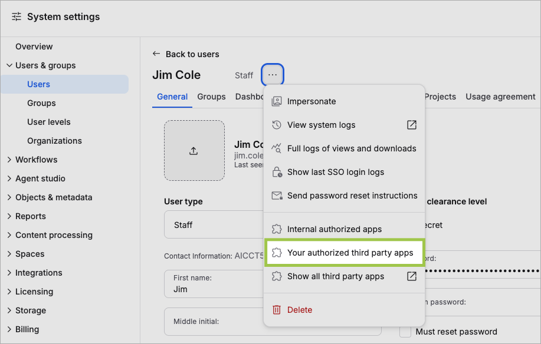The image size is (541, 344).
Task: Select Show last SSO login logs
Action: [345, 172]
